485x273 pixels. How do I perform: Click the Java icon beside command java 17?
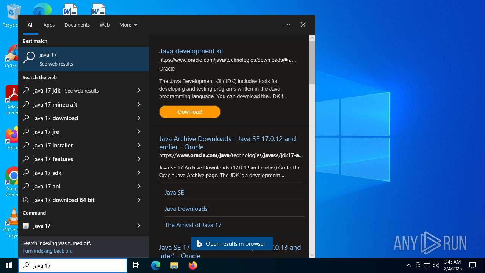[26, 226]
